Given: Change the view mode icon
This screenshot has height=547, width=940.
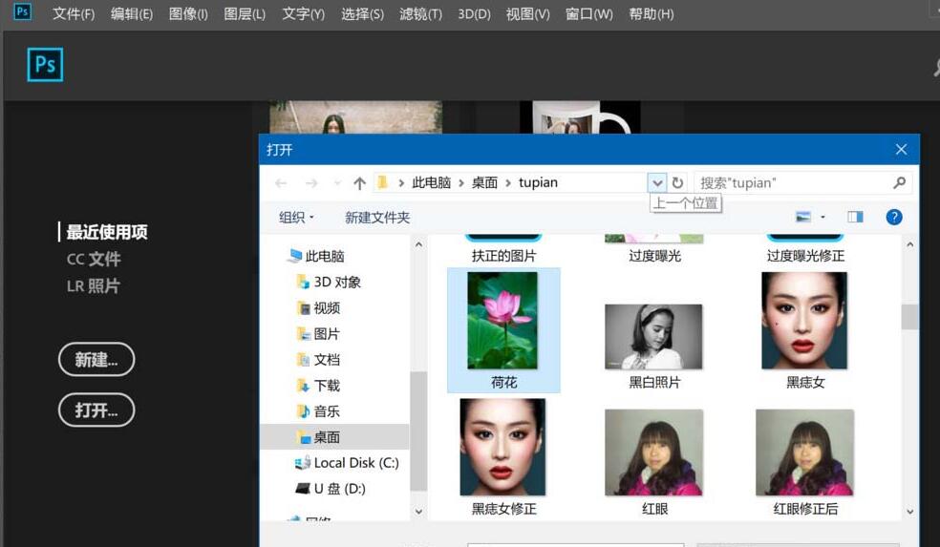Looking at the screenshot, I should tap(802, 217).
